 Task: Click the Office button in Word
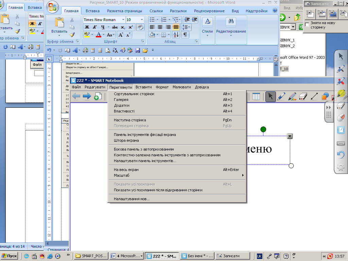(x=52, y=7)
